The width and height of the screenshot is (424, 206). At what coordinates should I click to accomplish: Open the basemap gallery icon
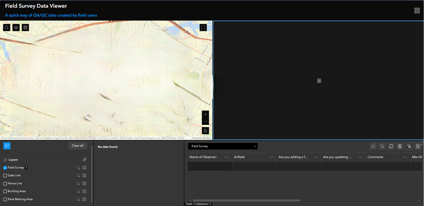coord(25,27)
